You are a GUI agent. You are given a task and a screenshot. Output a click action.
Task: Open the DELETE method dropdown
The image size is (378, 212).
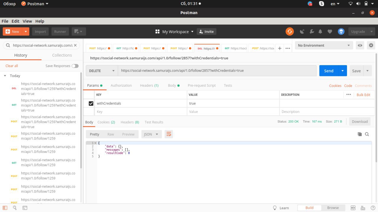[x=102, y=71]
